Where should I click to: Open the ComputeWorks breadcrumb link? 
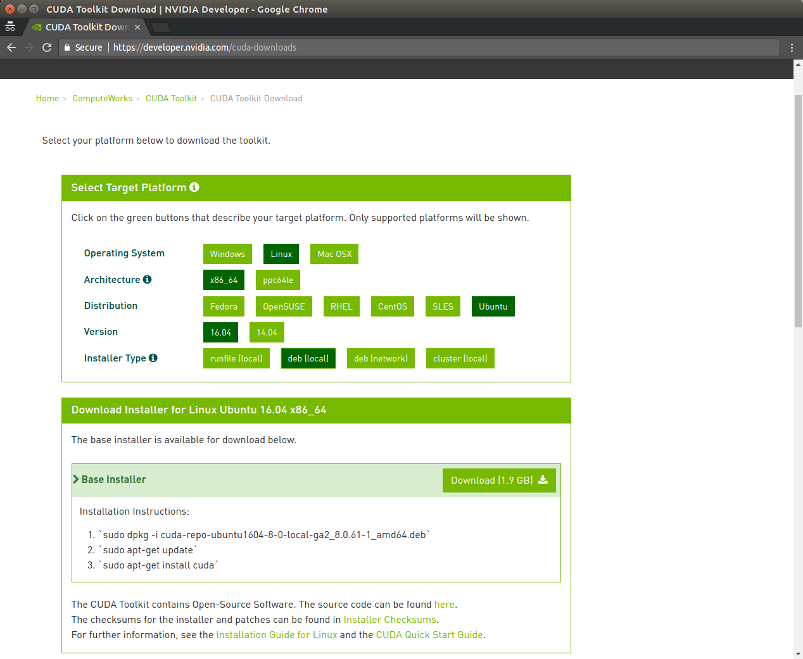pos(103,98)
